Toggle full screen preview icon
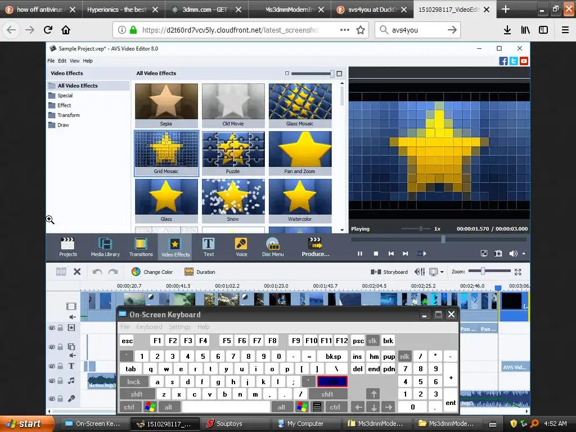Image resolution: width=576 pixels, height=432 pixels. 484,254
